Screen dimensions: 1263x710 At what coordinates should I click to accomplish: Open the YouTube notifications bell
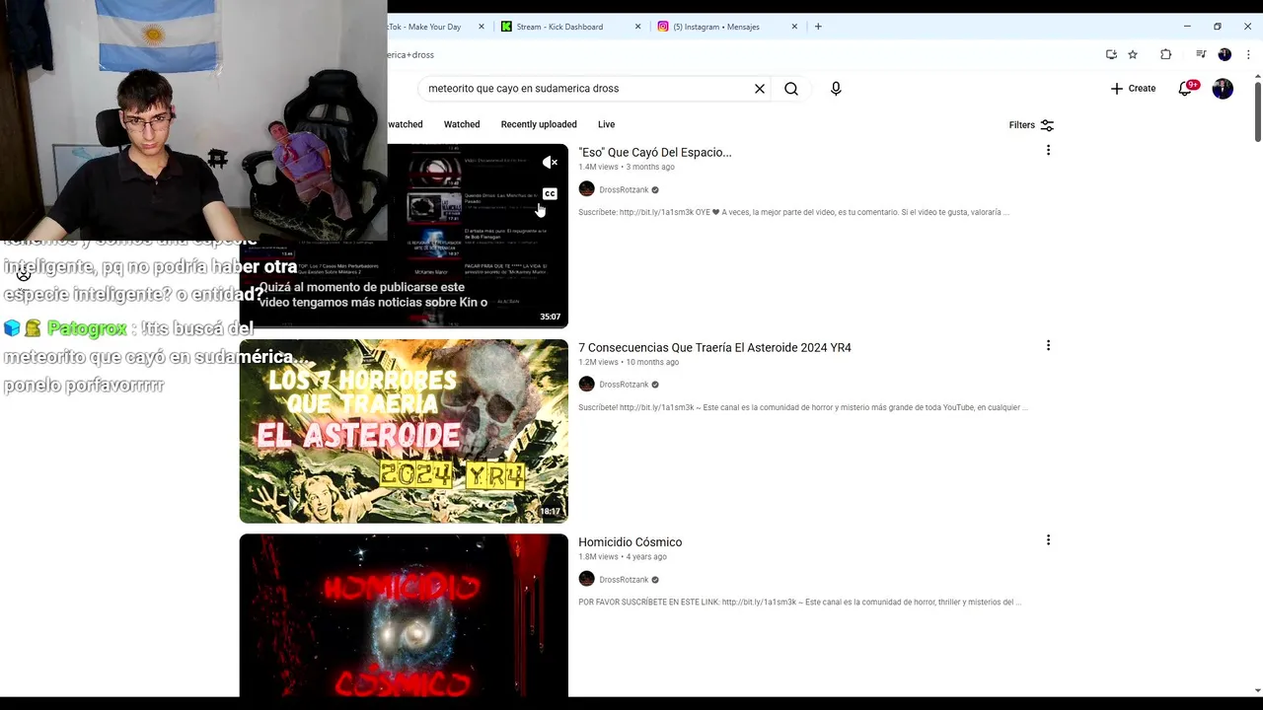[x=1186, y=88]
